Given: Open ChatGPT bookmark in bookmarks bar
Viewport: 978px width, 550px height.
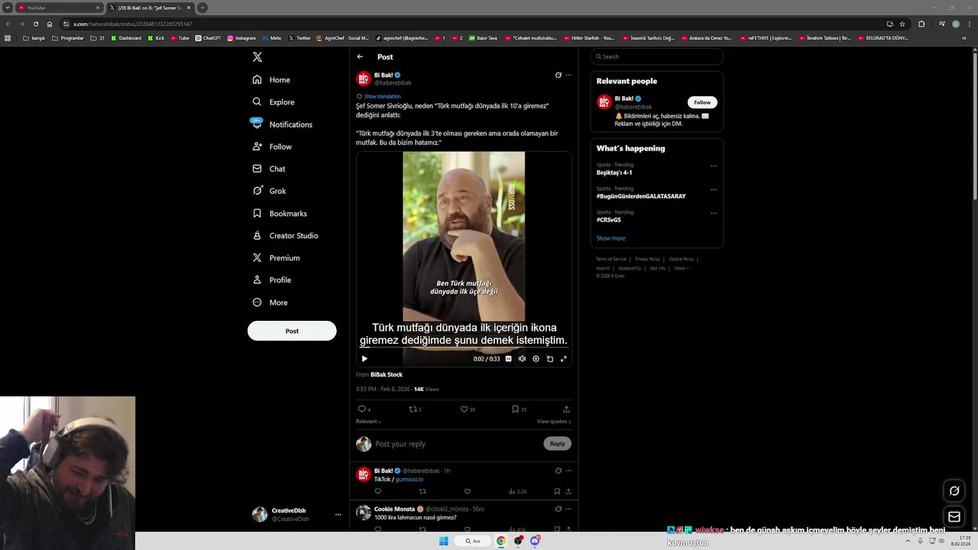Looking at the screenshot, I should pos(208,37).
